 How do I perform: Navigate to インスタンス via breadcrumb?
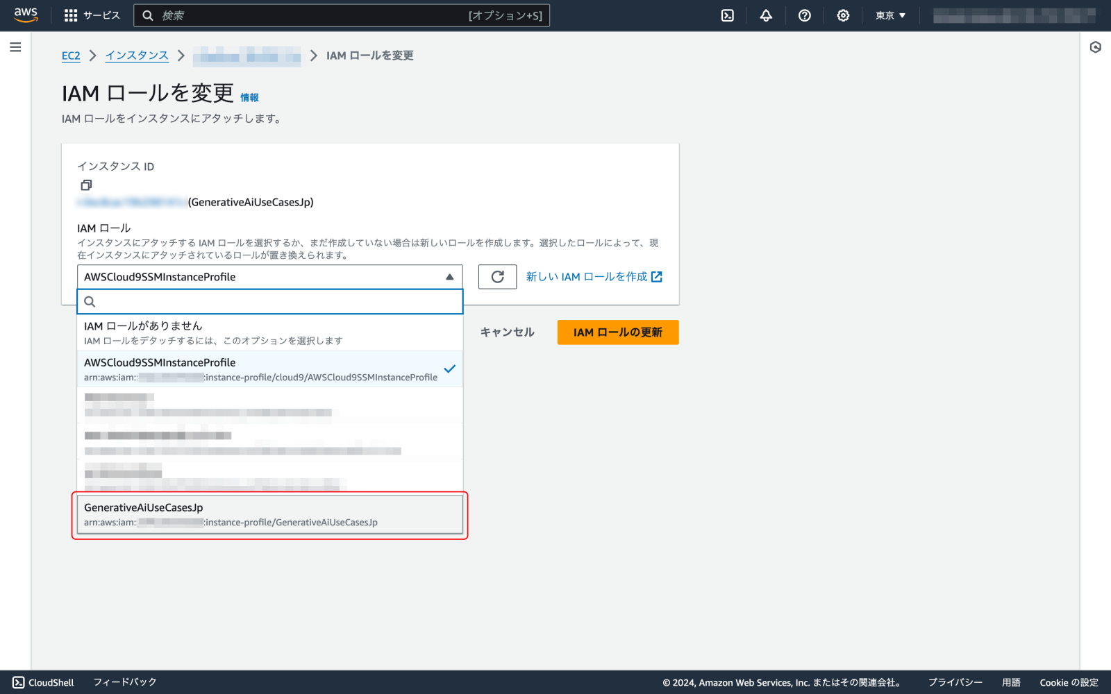[136, 56]
